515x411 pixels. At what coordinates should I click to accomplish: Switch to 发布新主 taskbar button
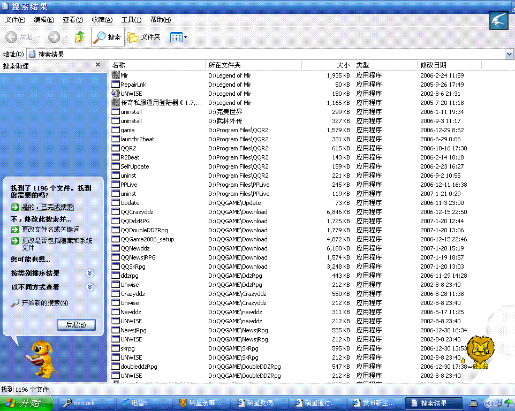(376, 403)
